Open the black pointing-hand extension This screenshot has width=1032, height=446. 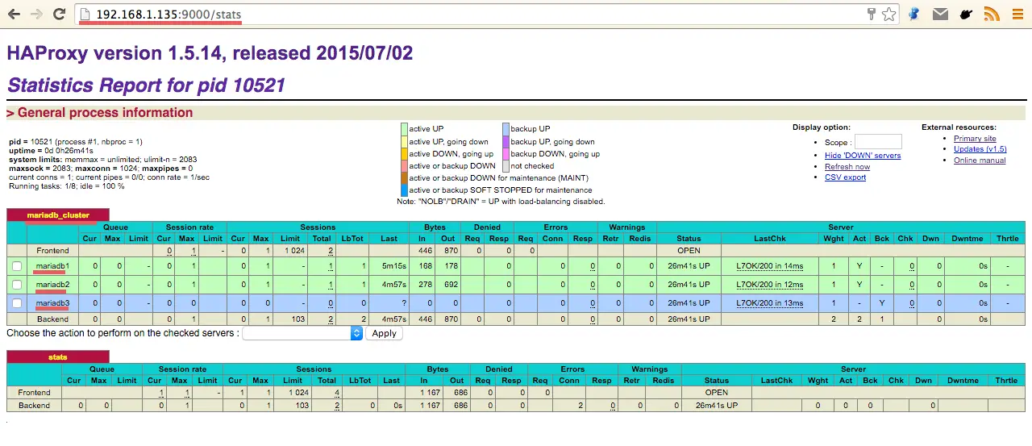(966, 14)
